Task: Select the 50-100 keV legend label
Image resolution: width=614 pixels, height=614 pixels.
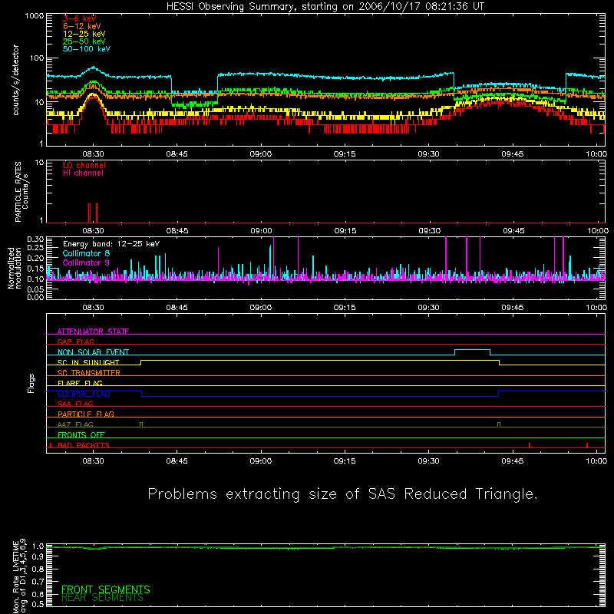Action: coord(87,49)
